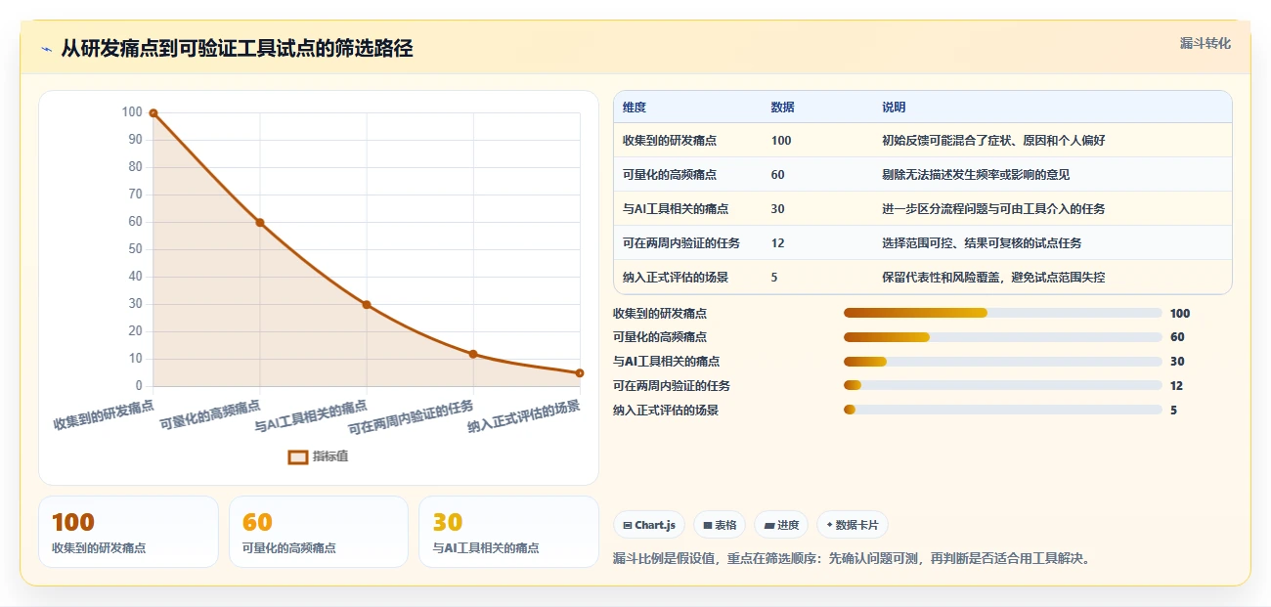Click the description 剔除无法描述发生频率或影响的意见
This screenshot has height=607, width=1271.
point(976,175)
